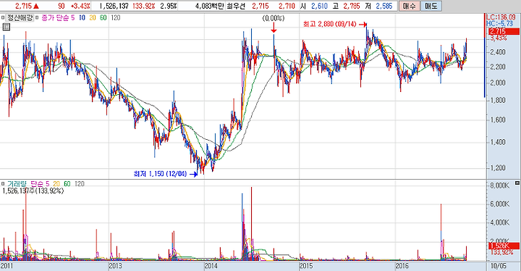This screenshot has height=271, width=521.
Task: Click the 2,400 price axis label
Action: tap(498, 52)
